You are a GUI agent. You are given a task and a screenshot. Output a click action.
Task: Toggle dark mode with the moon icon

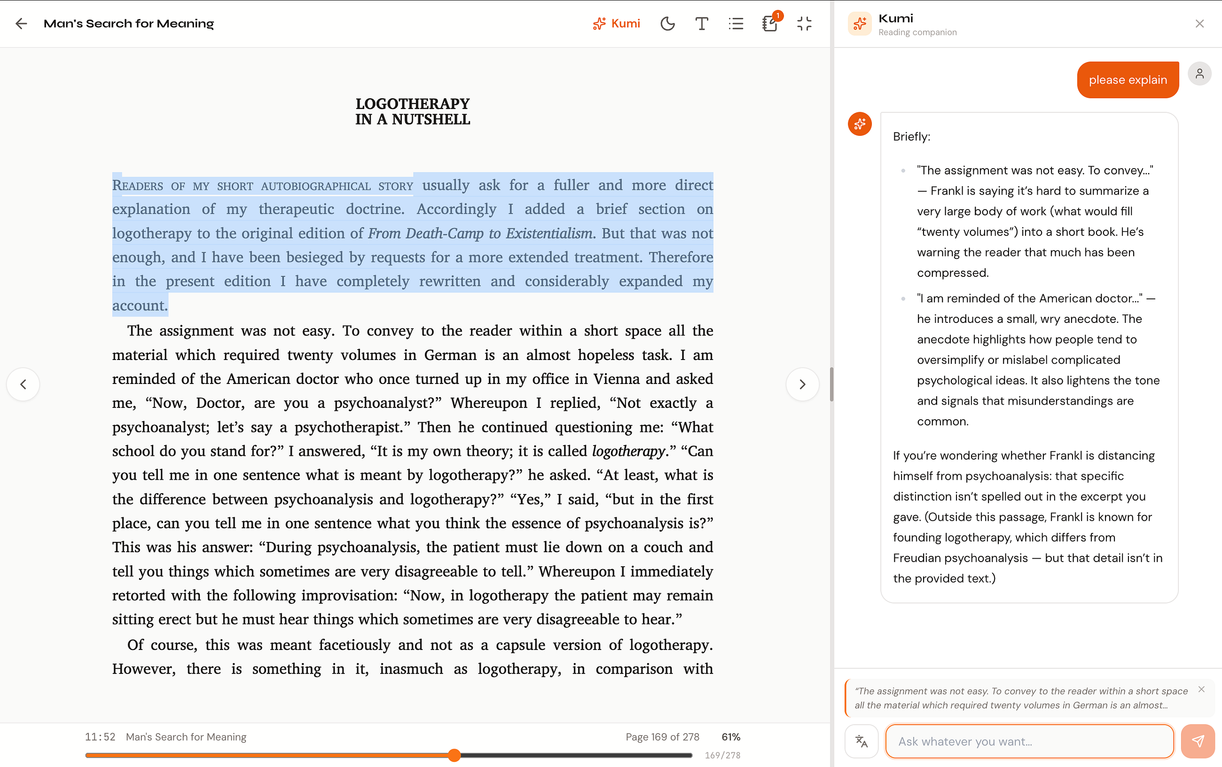click(667, 23)
